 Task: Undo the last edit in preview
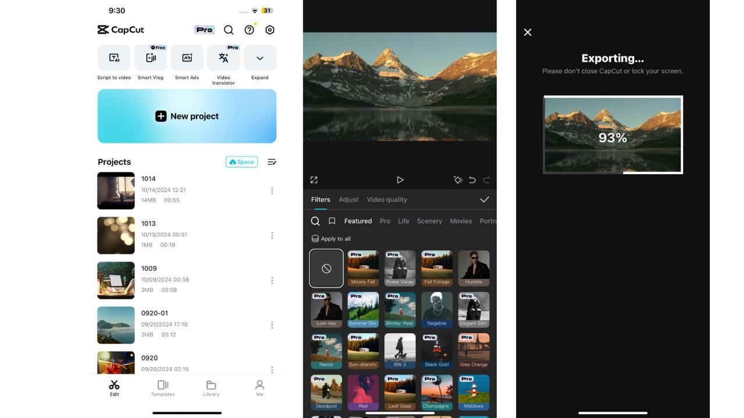[x=472, y=180]
